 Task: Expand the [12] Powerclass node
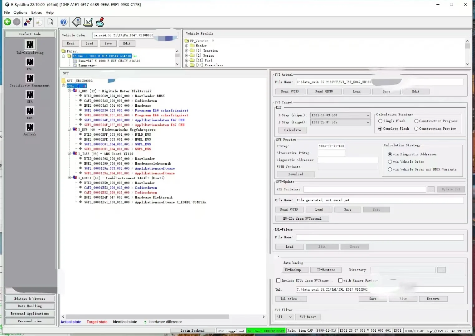point(187,65)
